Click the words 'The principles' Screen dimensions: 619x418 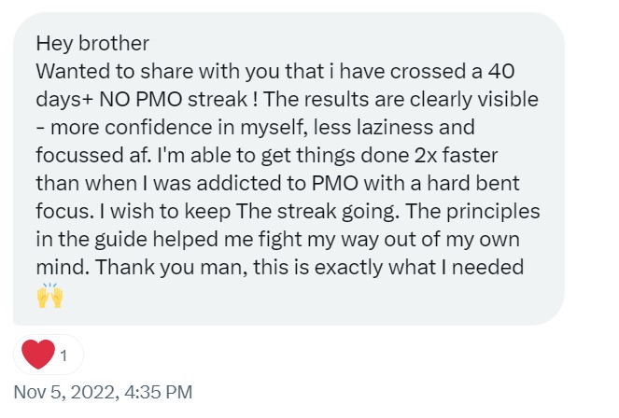click(472, 212)
